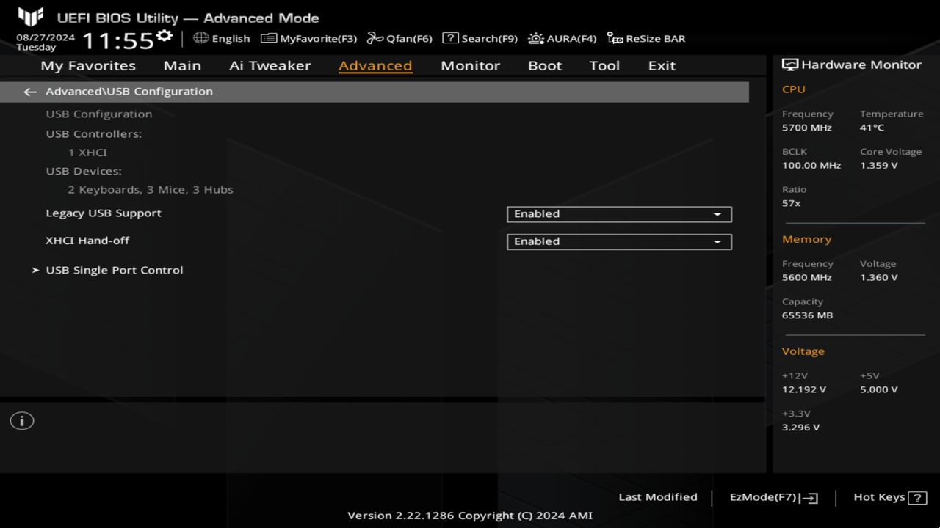Click the Memory voltage 1.360 V value
The height and width of the screenshot is (528, 940).
point(879,278)
